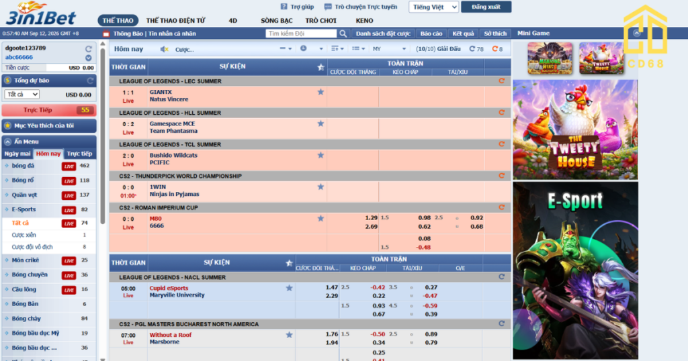Refresh CS2 PGL Masters Bucharest league
The width and height of the screenshot is (688, 361).
(x=501, y=324)
